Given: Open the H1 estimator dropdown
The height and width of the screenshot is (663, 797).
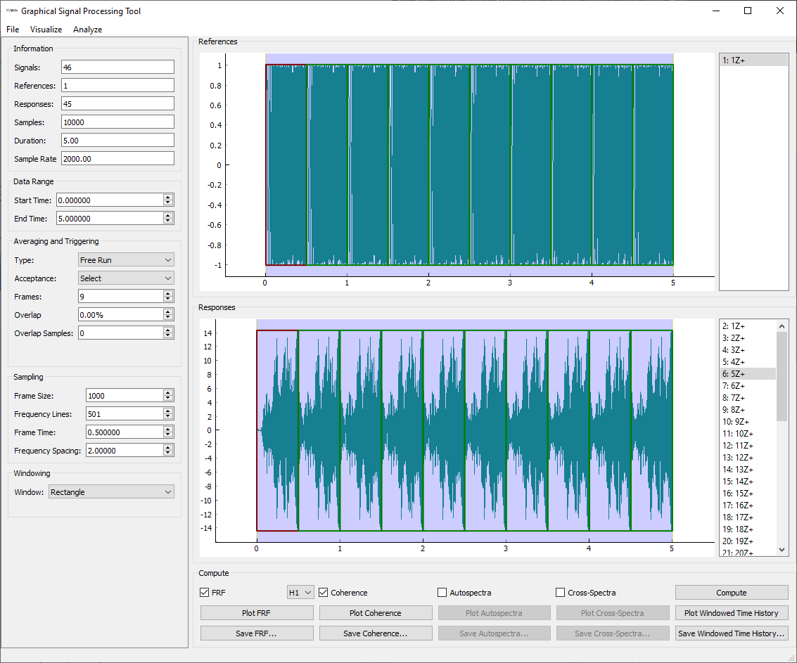Looking at the screenshot, I should [x=300, y=593].
